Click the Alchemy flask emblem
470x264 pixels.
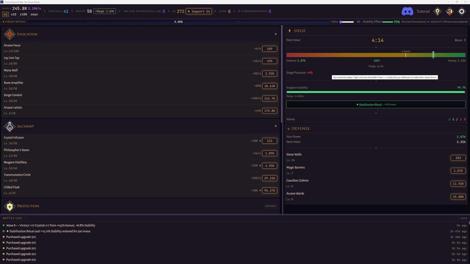[10, 126]
